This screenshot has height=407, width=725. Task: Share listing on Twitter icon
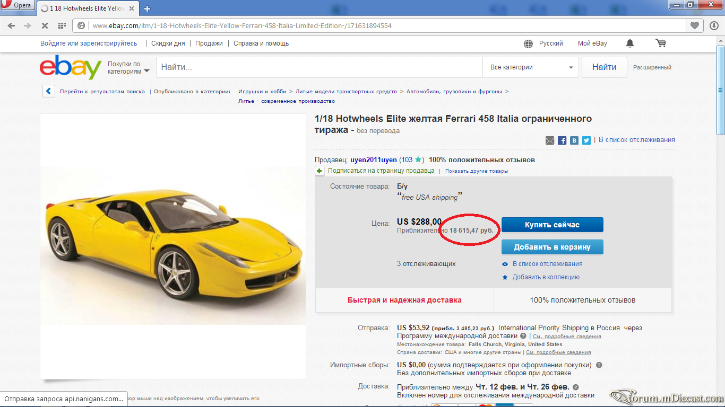[x=586, y=140]
